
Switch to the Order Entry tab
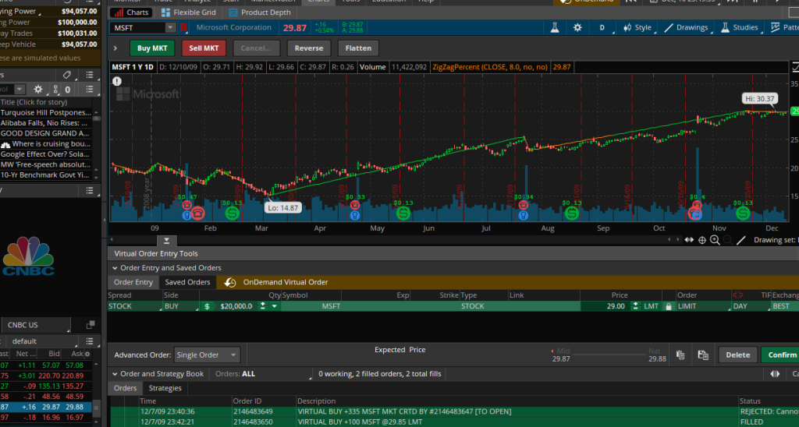pyautogui.click(x=133, y=282)
